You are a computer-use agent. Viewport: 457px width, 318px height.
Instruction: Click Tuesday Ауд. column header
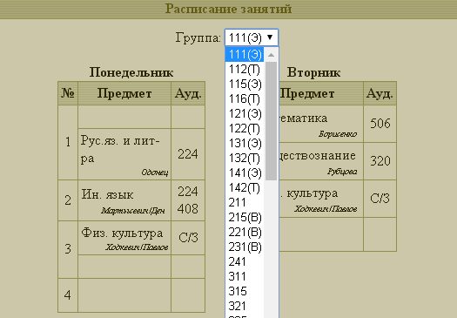tap(380, 93)
